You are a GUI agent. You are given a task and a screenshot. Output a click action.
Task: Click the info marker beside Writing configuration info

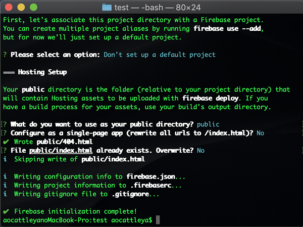[5, 176]
